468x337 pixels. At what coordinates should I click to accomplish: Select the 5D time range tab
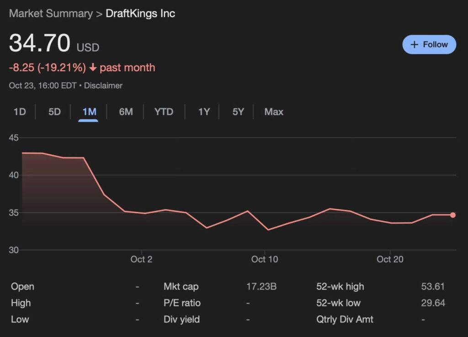click(53, 111)
